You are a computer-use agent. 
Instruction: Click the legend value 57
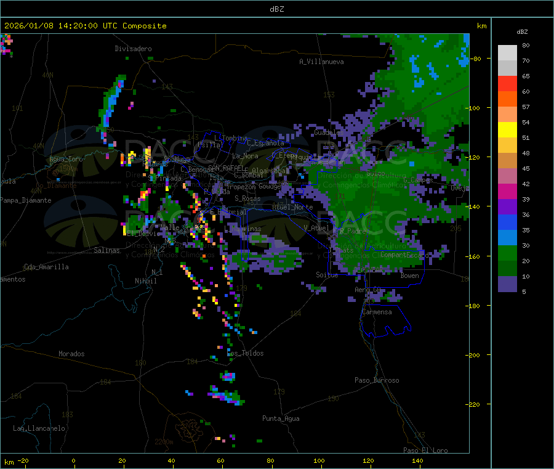(526, 107)
